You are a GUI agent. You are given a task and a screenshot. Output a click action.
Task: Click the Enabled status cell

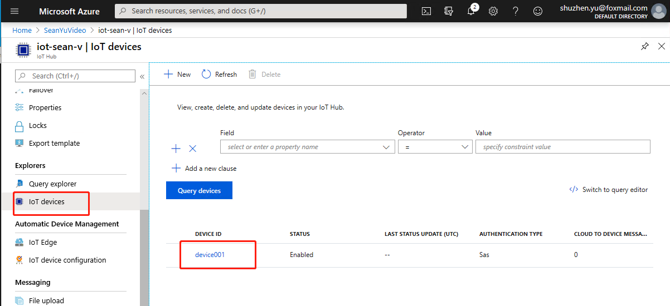[x=302, y=255]
